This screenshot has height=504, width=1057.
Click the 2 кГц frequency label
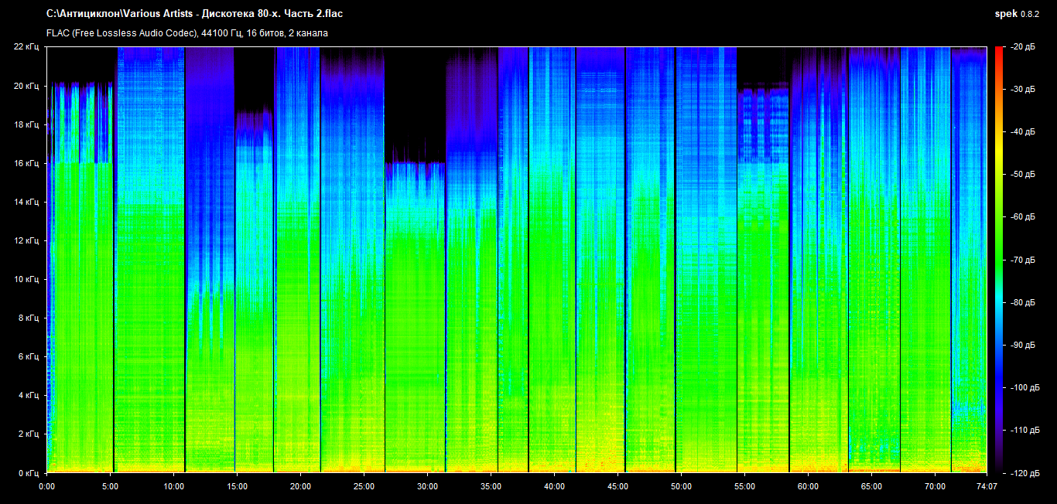coord(29,434)
